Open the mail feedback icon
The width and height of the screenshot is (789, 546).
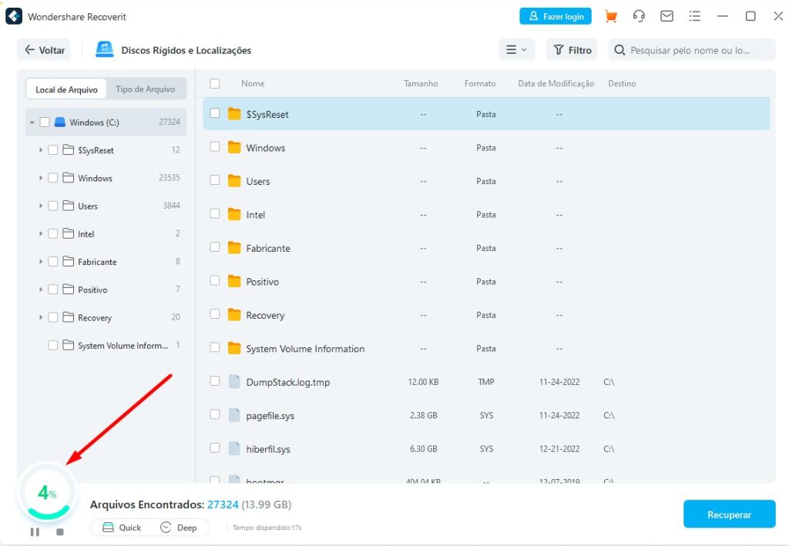tap(666, 17)
